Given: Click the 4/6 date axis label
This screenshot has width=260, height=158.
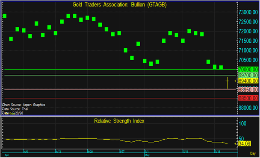Looking at the screenshot, I should (26, 152).
